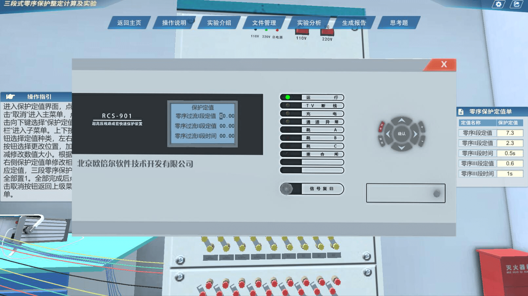
Task: Open the 实验分析 menu item
Action: click(309, 23)
